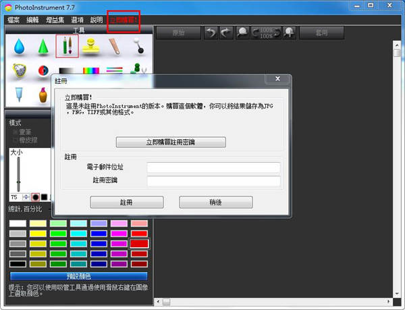Click the 套用 toolbar button
The width and height of the screenshot is (405, 310).
[321, 33]
